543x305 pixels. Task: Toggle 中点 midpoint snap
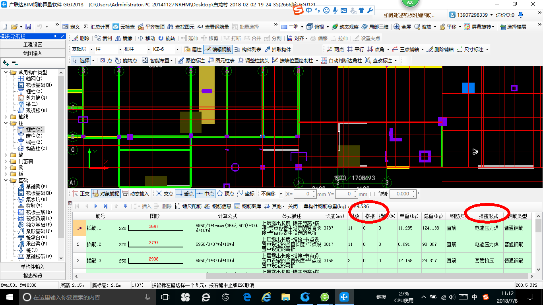(205, 193)
